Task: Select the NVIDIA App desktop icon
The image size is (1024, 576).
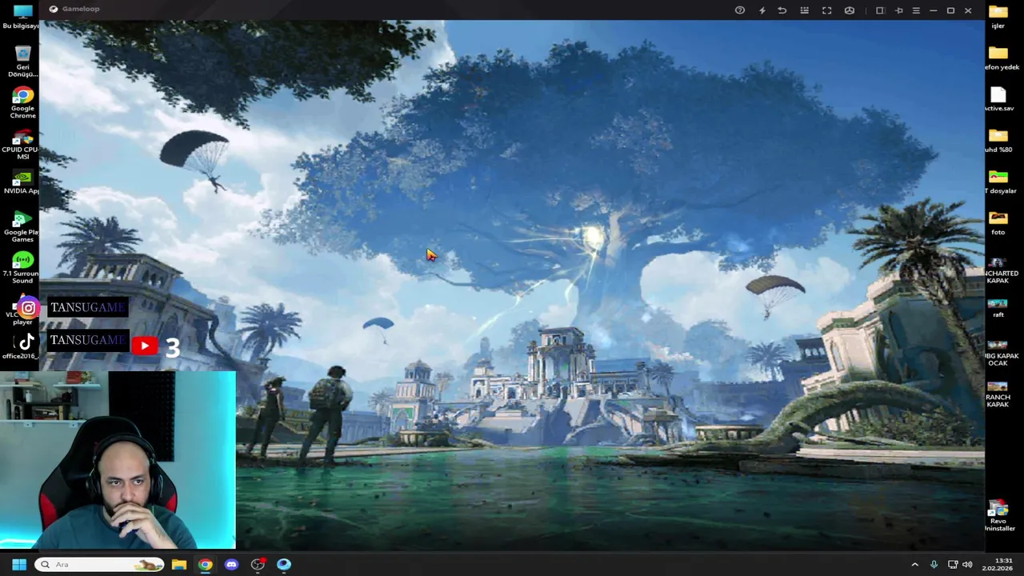Action: 22,182
